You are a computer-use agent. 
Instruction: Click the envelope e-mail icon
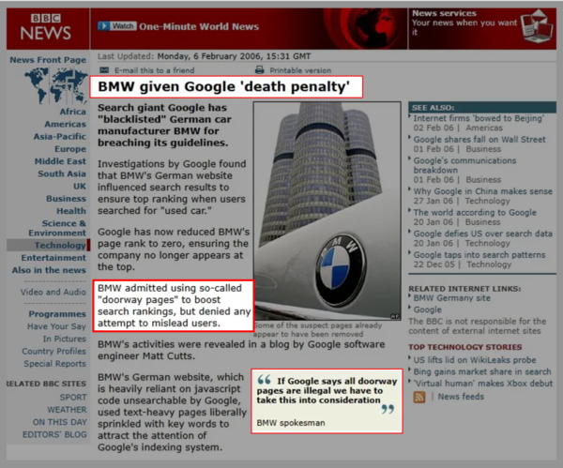coord(104,70)
